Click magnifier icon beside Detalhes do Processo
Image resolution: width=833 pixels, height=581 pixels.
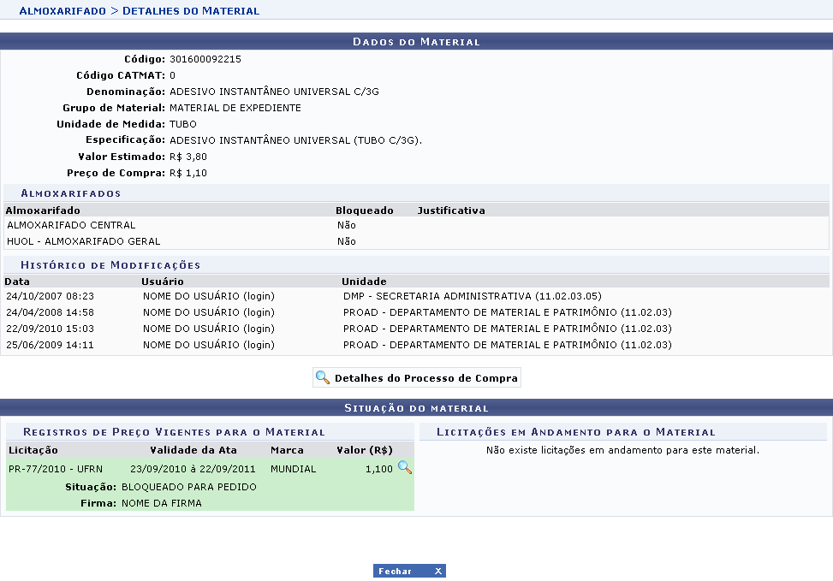click(x=323, y=377)
